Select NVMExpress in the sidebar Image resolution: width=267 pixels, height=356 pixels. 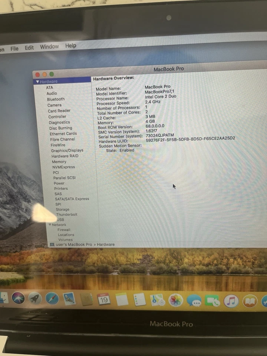63,167
